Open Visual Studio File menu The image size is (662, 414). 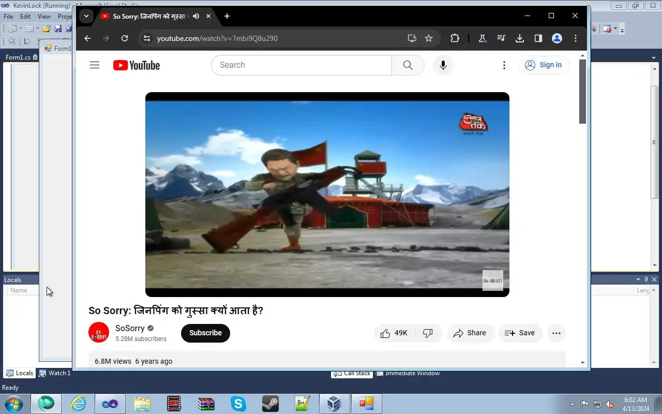pos(8,17)
